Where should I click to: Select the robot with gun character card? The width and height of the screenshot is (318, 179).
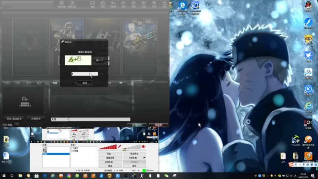[x=140, y=47]
